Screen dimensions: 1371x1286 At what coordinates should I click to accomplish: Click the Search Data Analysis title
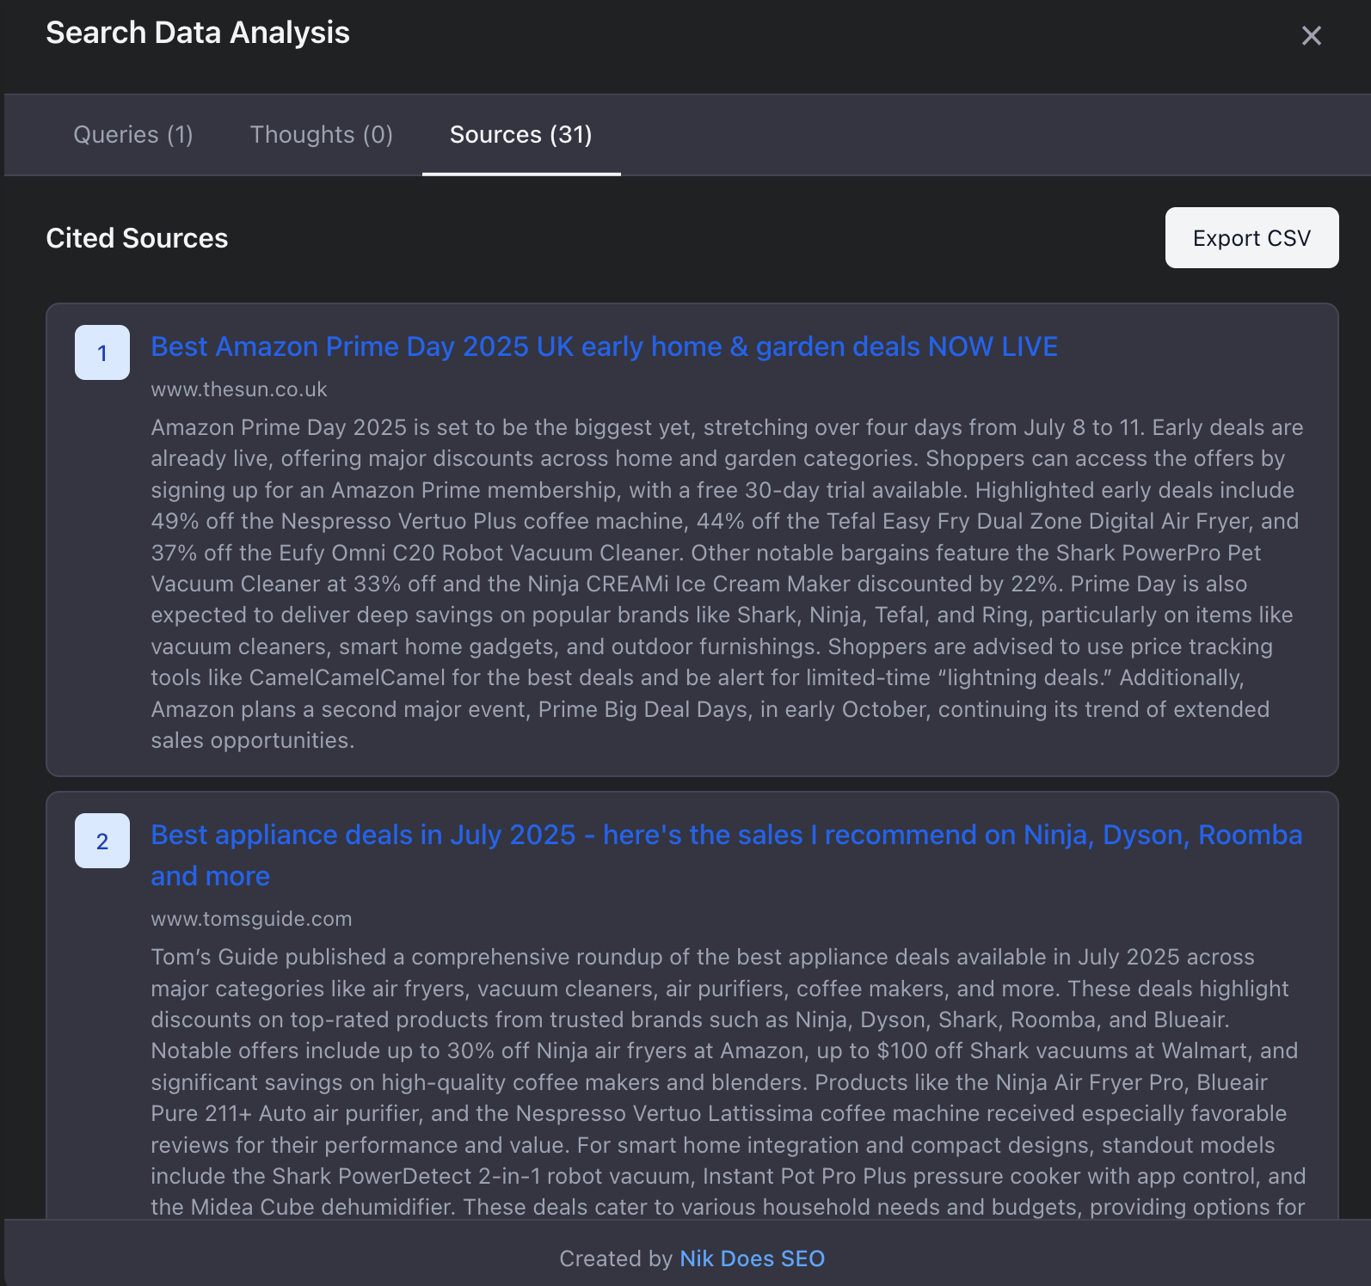coord(198,33)
